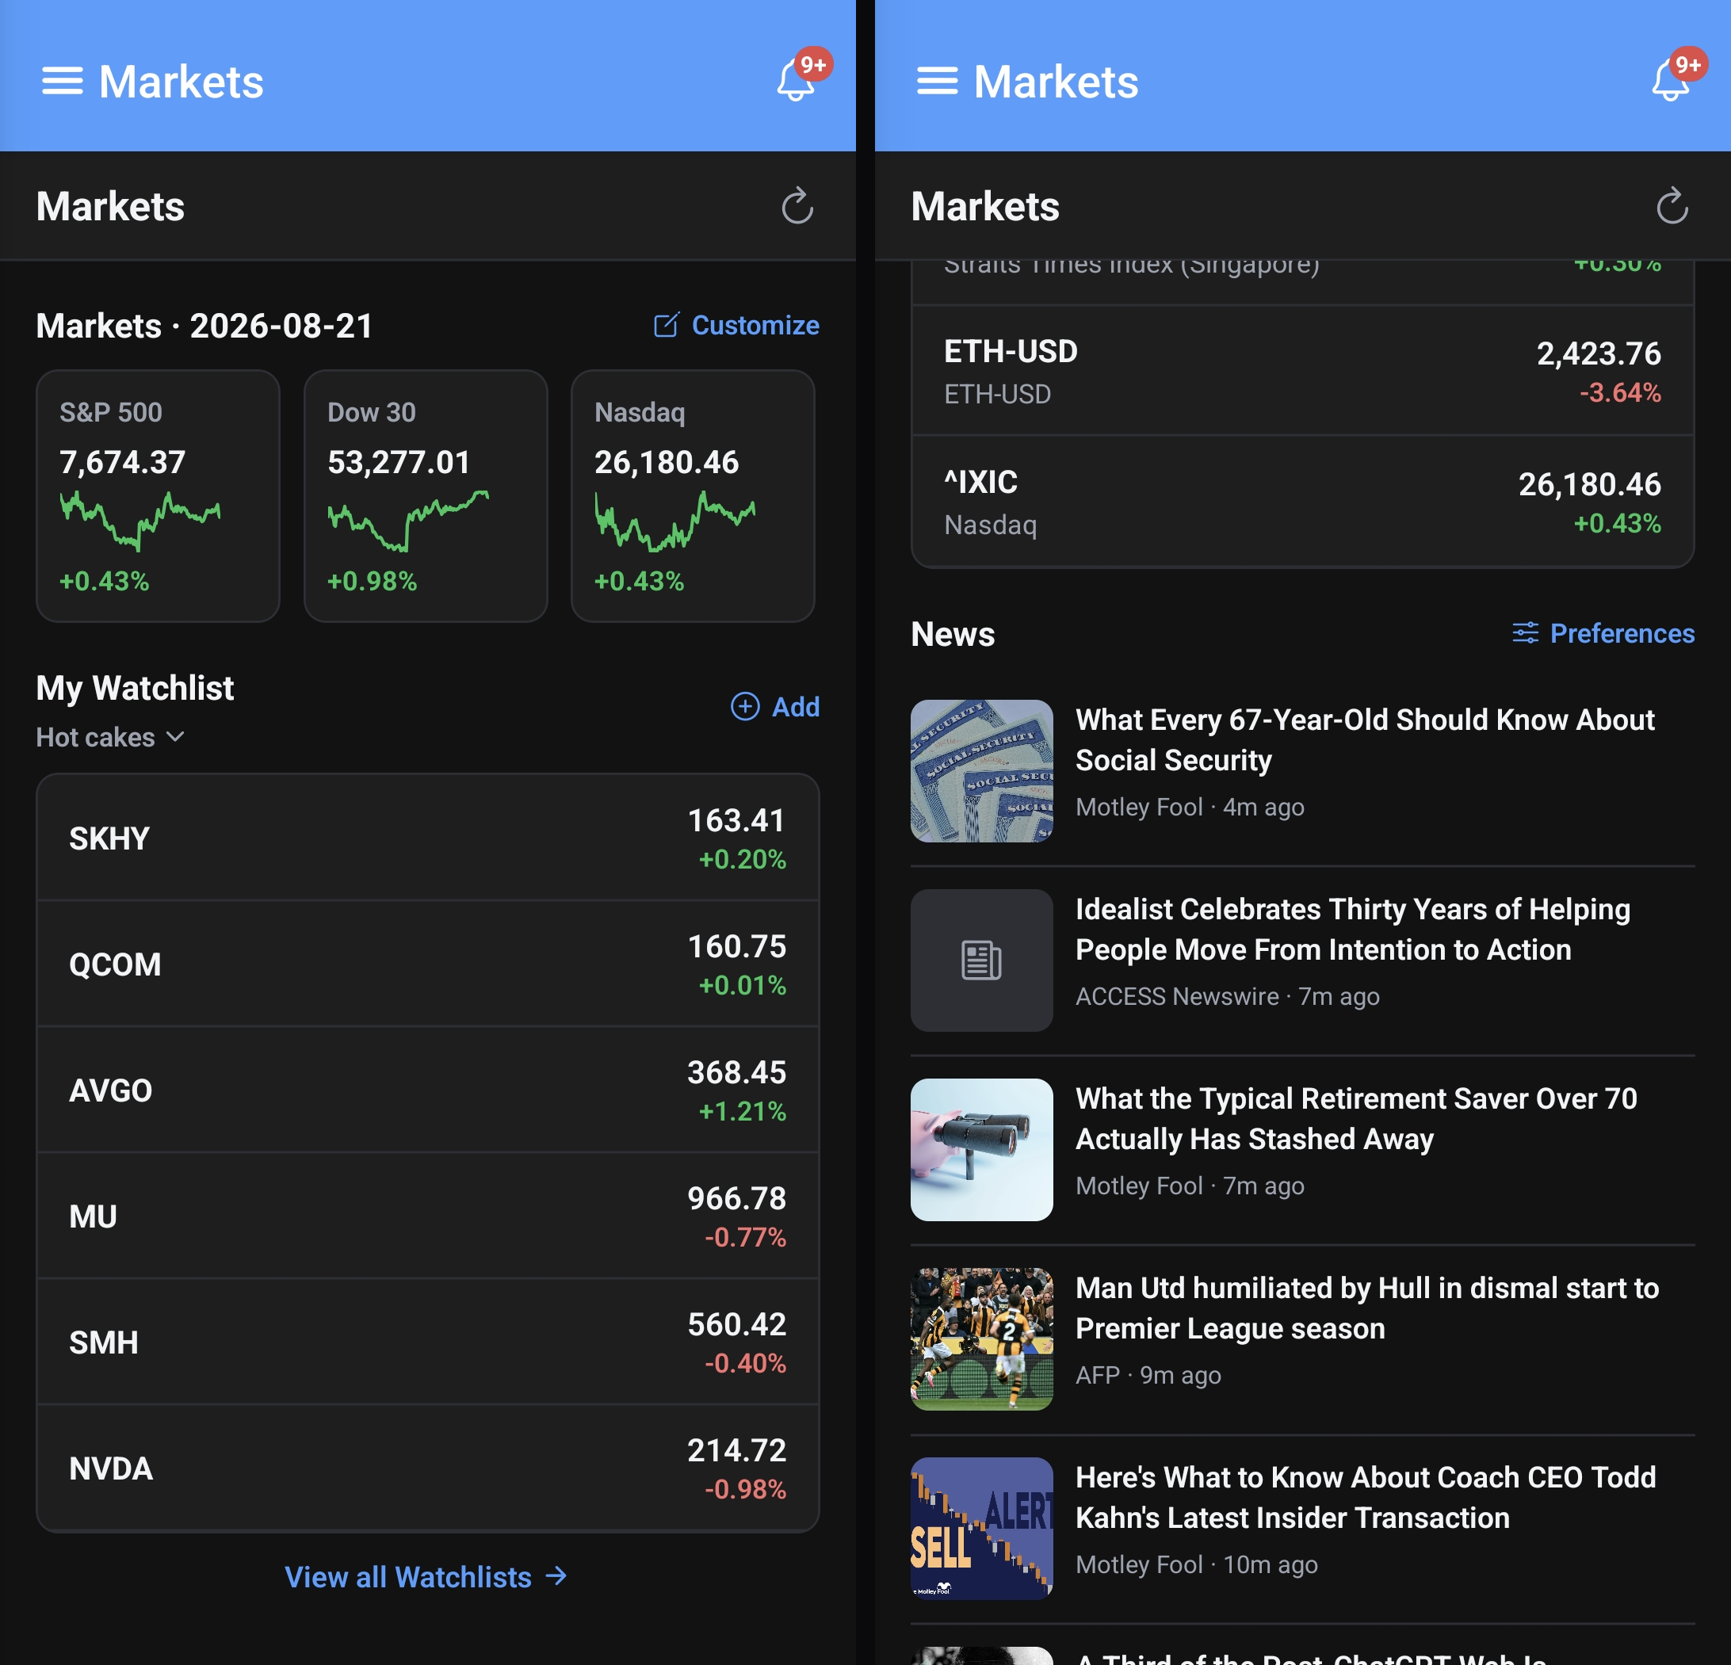Screen dimensions: 1731x1665
Task: Select SKHY in the watchlist
Action: [428, 838]
